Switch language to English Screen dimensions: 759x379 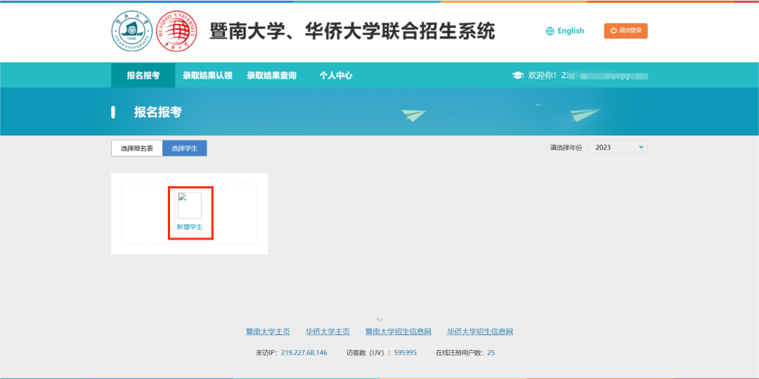[571, 31]
